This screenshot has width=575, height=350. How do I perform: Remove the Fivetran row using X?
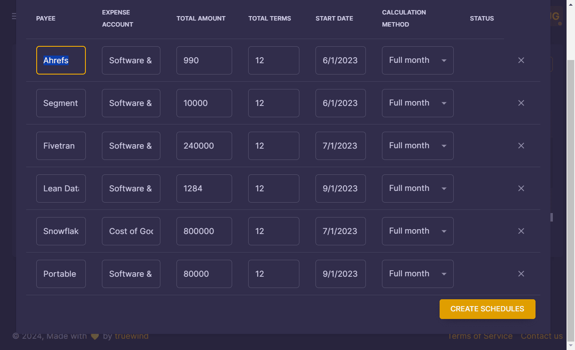[x=521, y=146]
